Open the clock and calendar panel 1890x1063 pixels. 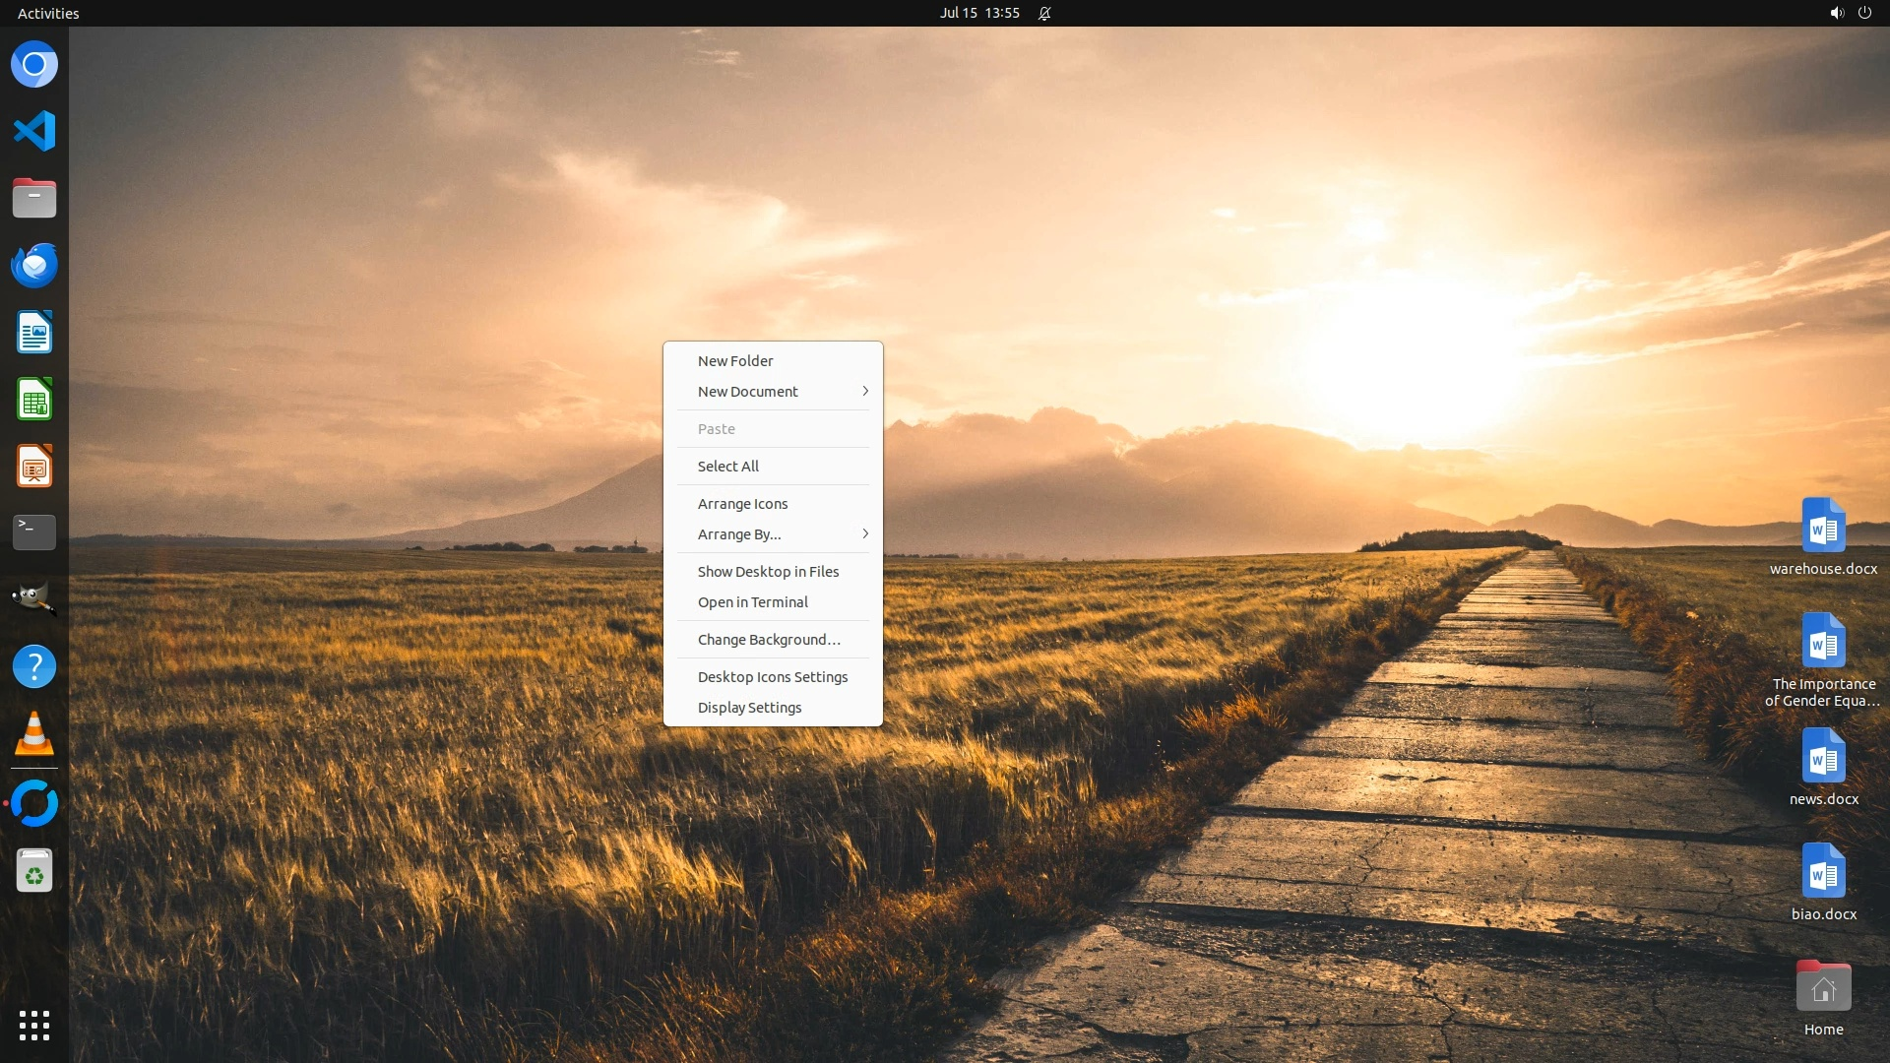[x=978, y=13]
